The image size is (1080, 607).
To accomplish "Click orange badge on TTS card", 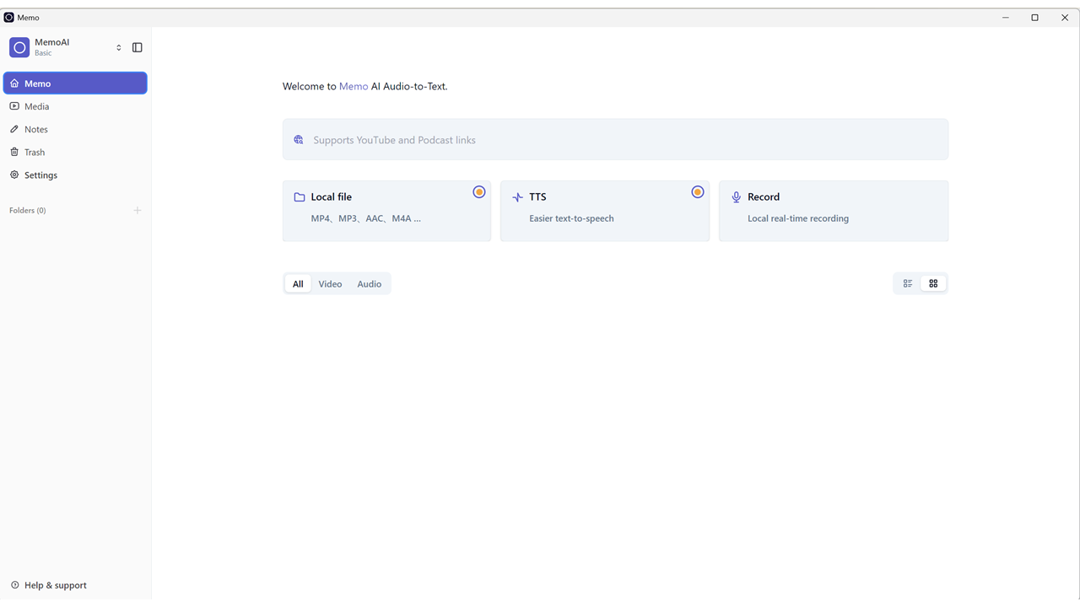I will 698,192.
